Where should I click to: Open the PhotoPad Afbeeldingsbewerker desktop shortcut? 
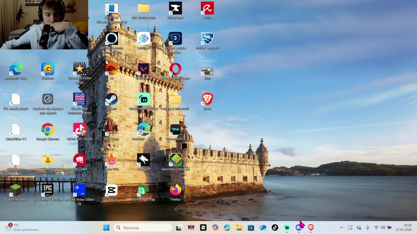pyautogui.click(x=111, y=13)
